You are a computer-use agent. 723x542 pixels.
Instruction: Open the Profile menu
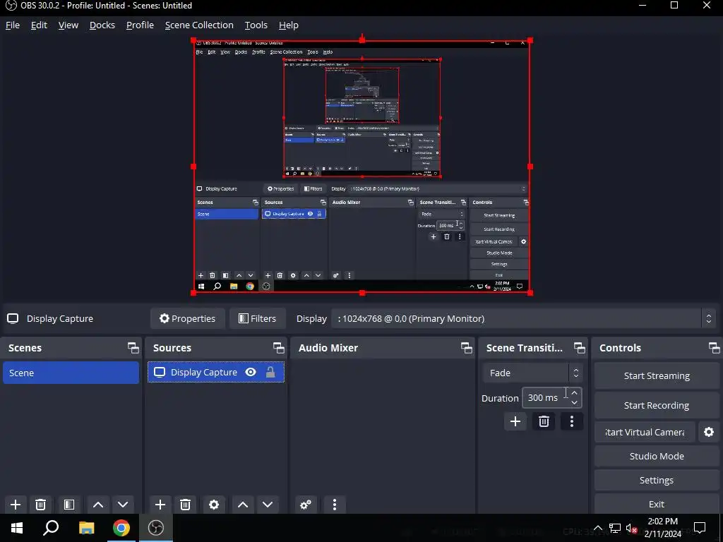coord(141,25)
